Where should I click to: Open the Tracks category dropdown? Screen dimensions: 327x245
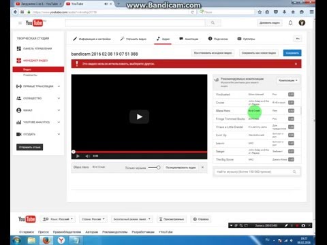point(287,80)
